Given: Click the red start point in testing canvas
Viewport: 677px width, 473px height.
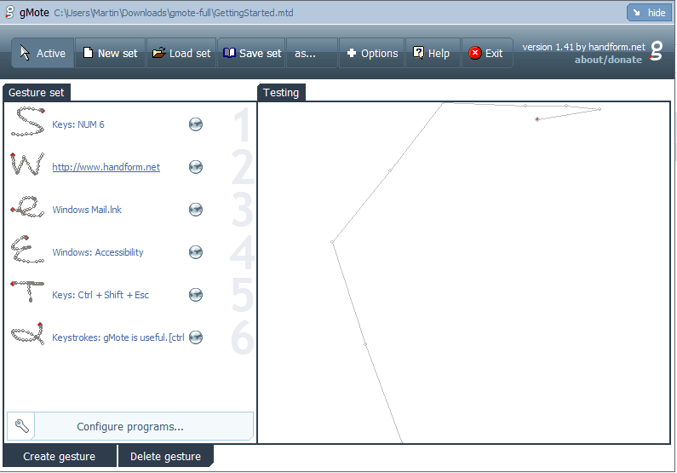Looking at the screenshot, I should click(537, 119).
